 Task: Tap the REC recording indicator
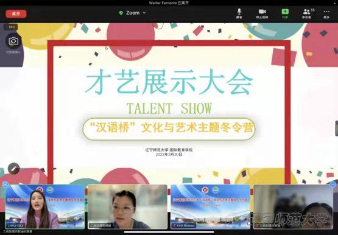[x=11, y=27]
